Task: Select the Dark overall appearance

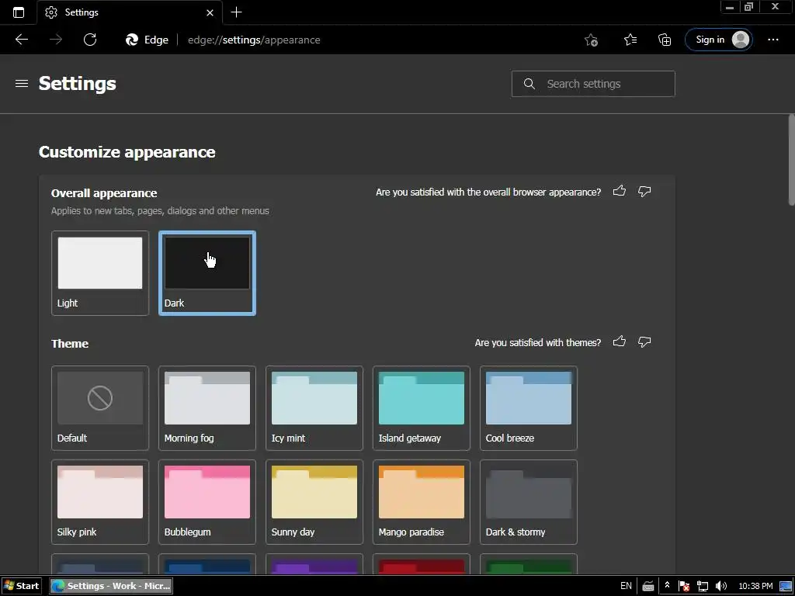Action: pyautogui.click(x=207, y=273)
